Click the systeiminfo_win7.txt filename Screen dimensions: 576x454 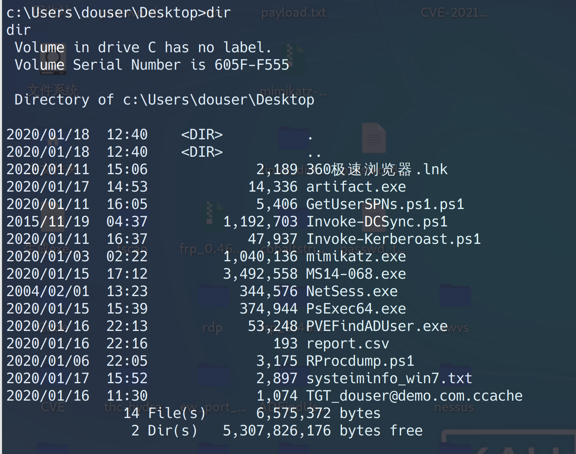click(389, 379)
